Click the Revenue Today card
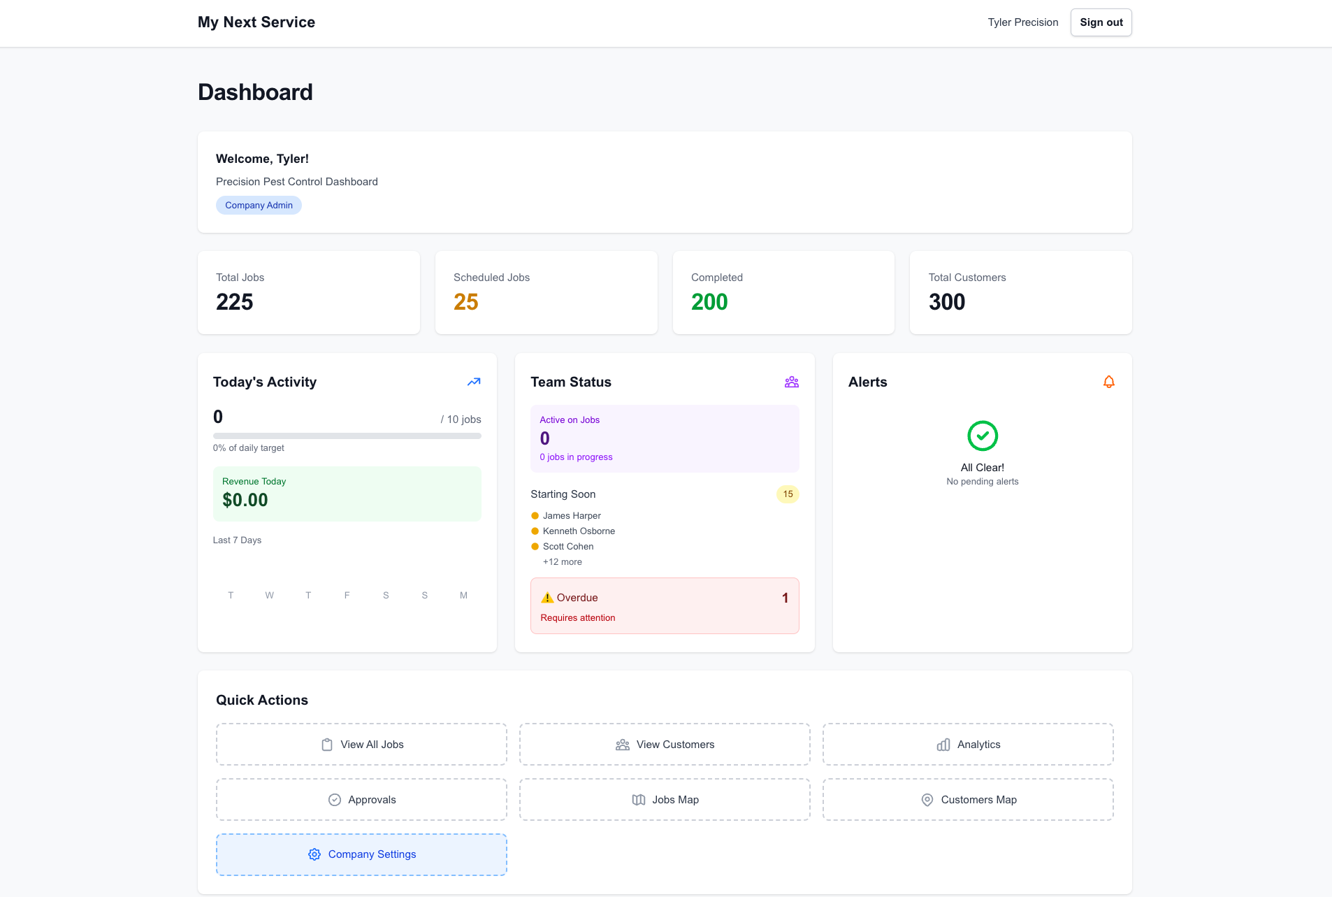This screenshot has height=897, width=1332. tap(347, 494)
